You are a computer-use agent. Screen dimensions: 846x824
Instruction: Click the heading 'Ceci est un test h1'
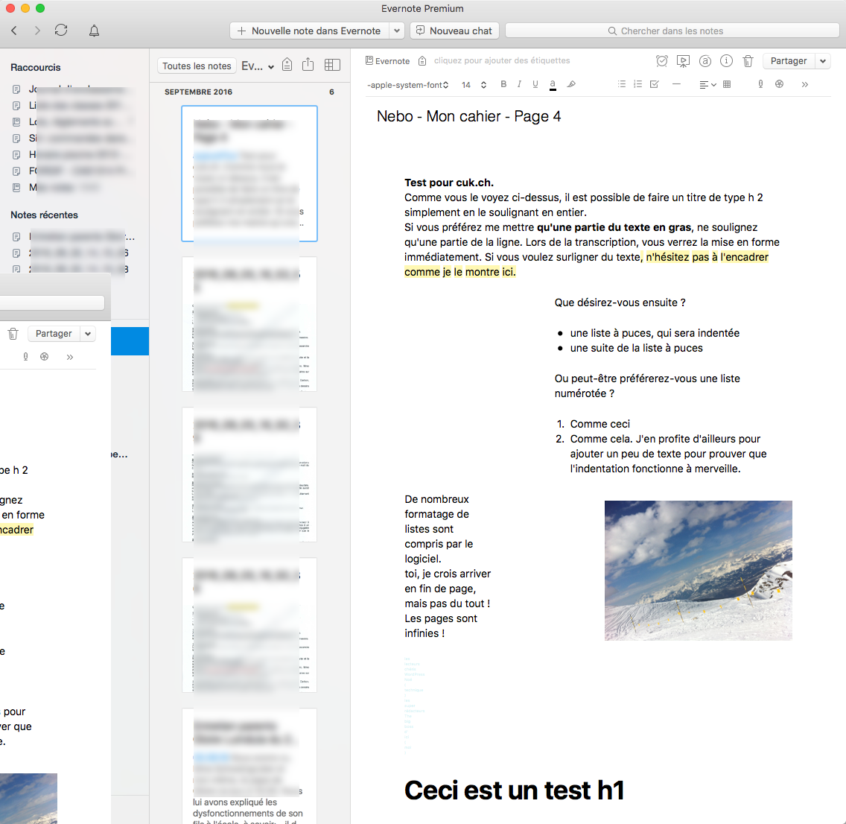[514, 790]
